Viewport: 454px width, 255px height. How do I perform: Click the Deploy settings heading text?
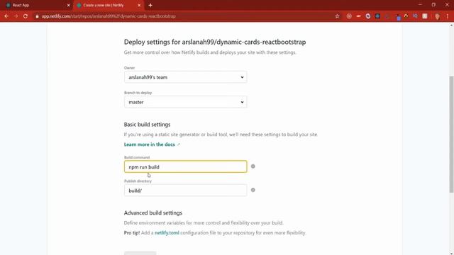tap(215, 42)
